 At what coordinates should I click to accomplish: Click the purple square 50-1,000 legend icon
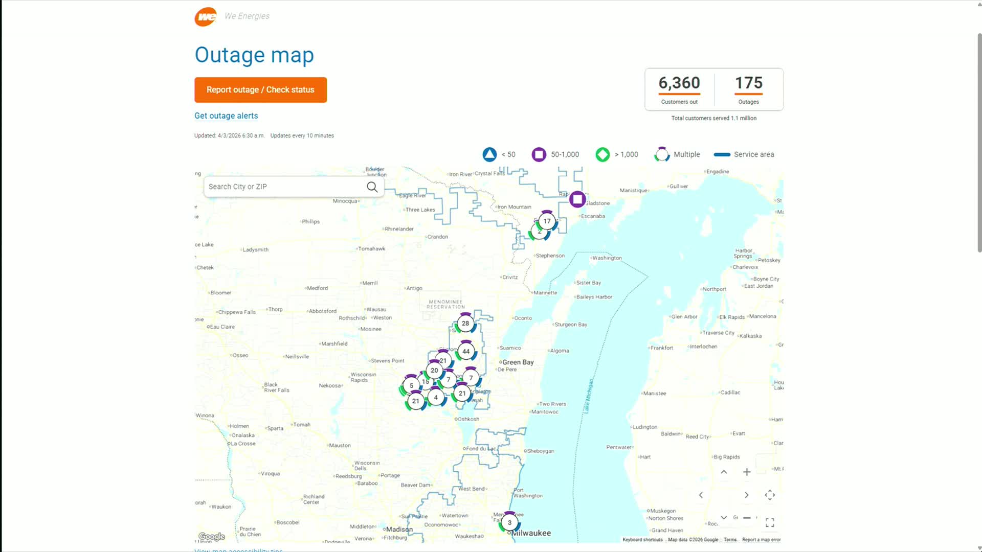tap(539, 154)
